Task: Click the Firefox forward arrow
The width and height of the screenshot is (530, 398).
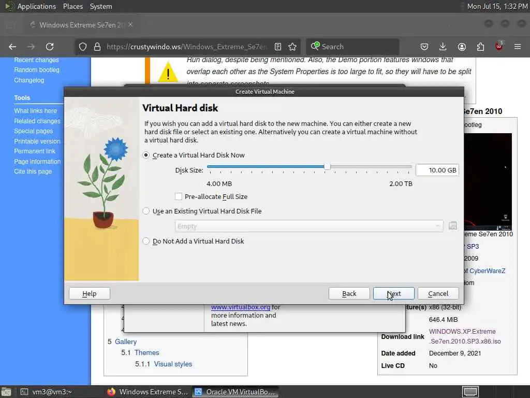Action: [x=31, y=47]
